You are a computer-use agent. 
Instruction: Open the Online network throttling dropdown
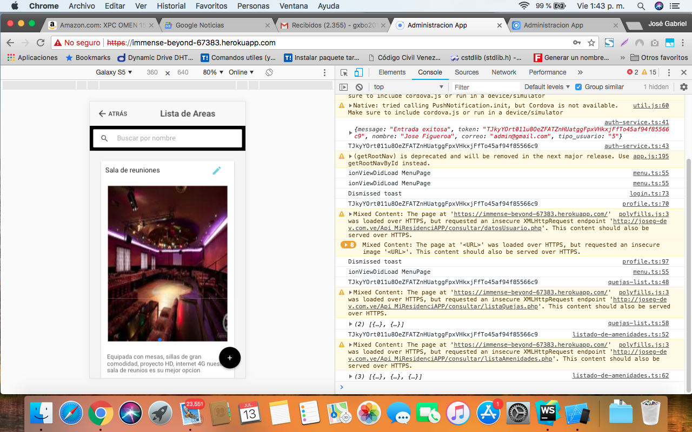(x=241, y=72)
